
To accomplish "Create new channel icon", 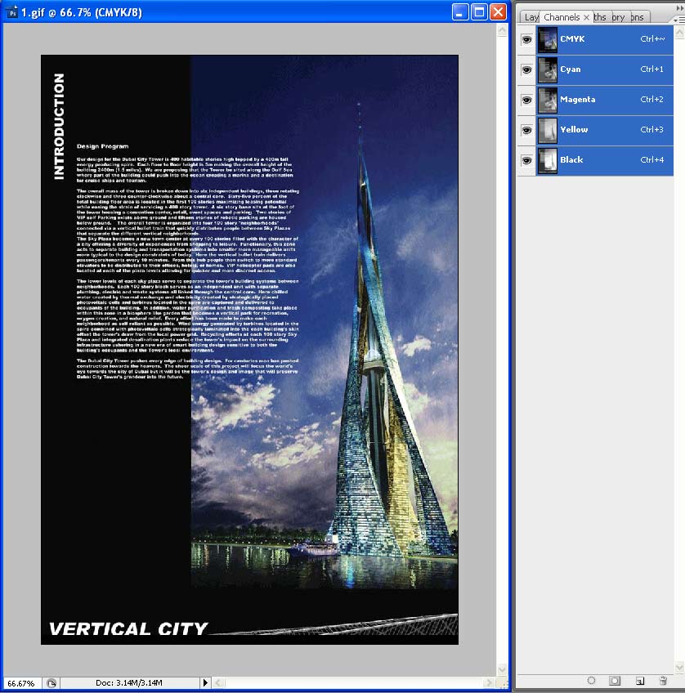I will [639, 680].
